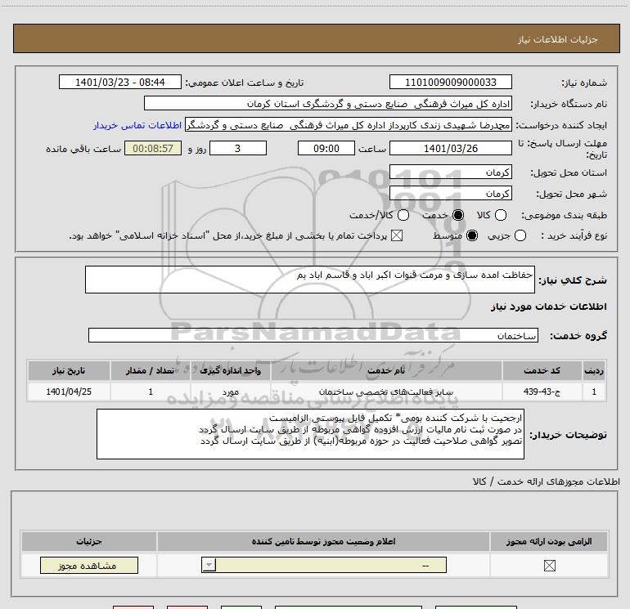Click the remaining time countdown 00:08:57

[x=153, y=148]
